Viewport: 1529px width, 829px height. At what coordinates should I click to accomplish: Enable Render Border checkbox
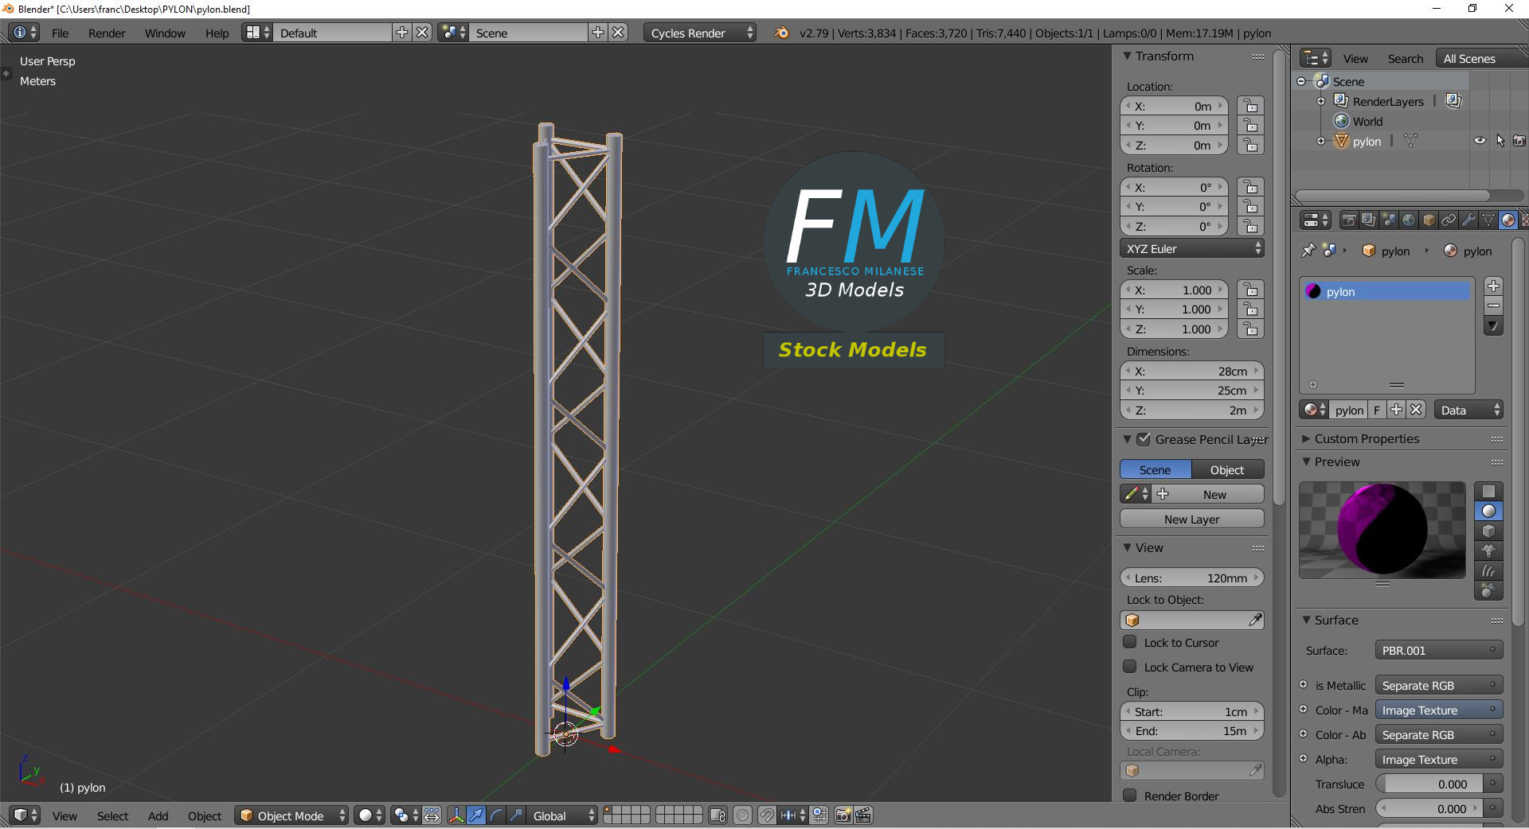coord(1129,796)
